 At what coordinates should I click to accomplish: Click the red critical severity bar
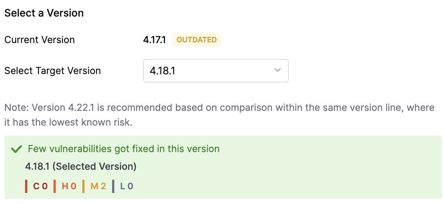(26, 186)
